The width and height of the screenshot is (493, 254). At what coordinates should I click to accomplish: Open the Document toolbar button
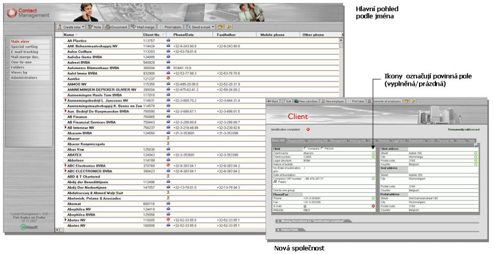tap(116, 27)
